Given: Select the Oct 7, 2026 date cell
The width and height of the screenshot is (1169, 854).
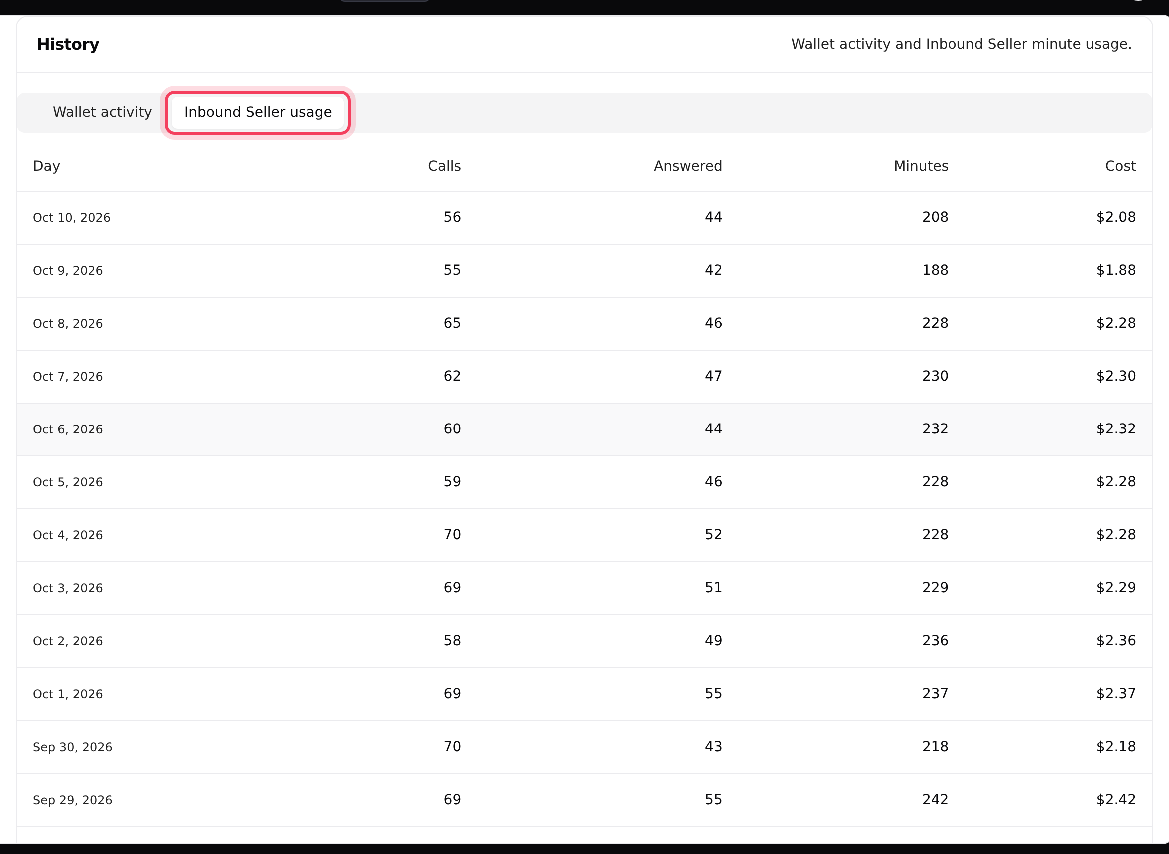Looking at the screenshot, I should (68, 377).
